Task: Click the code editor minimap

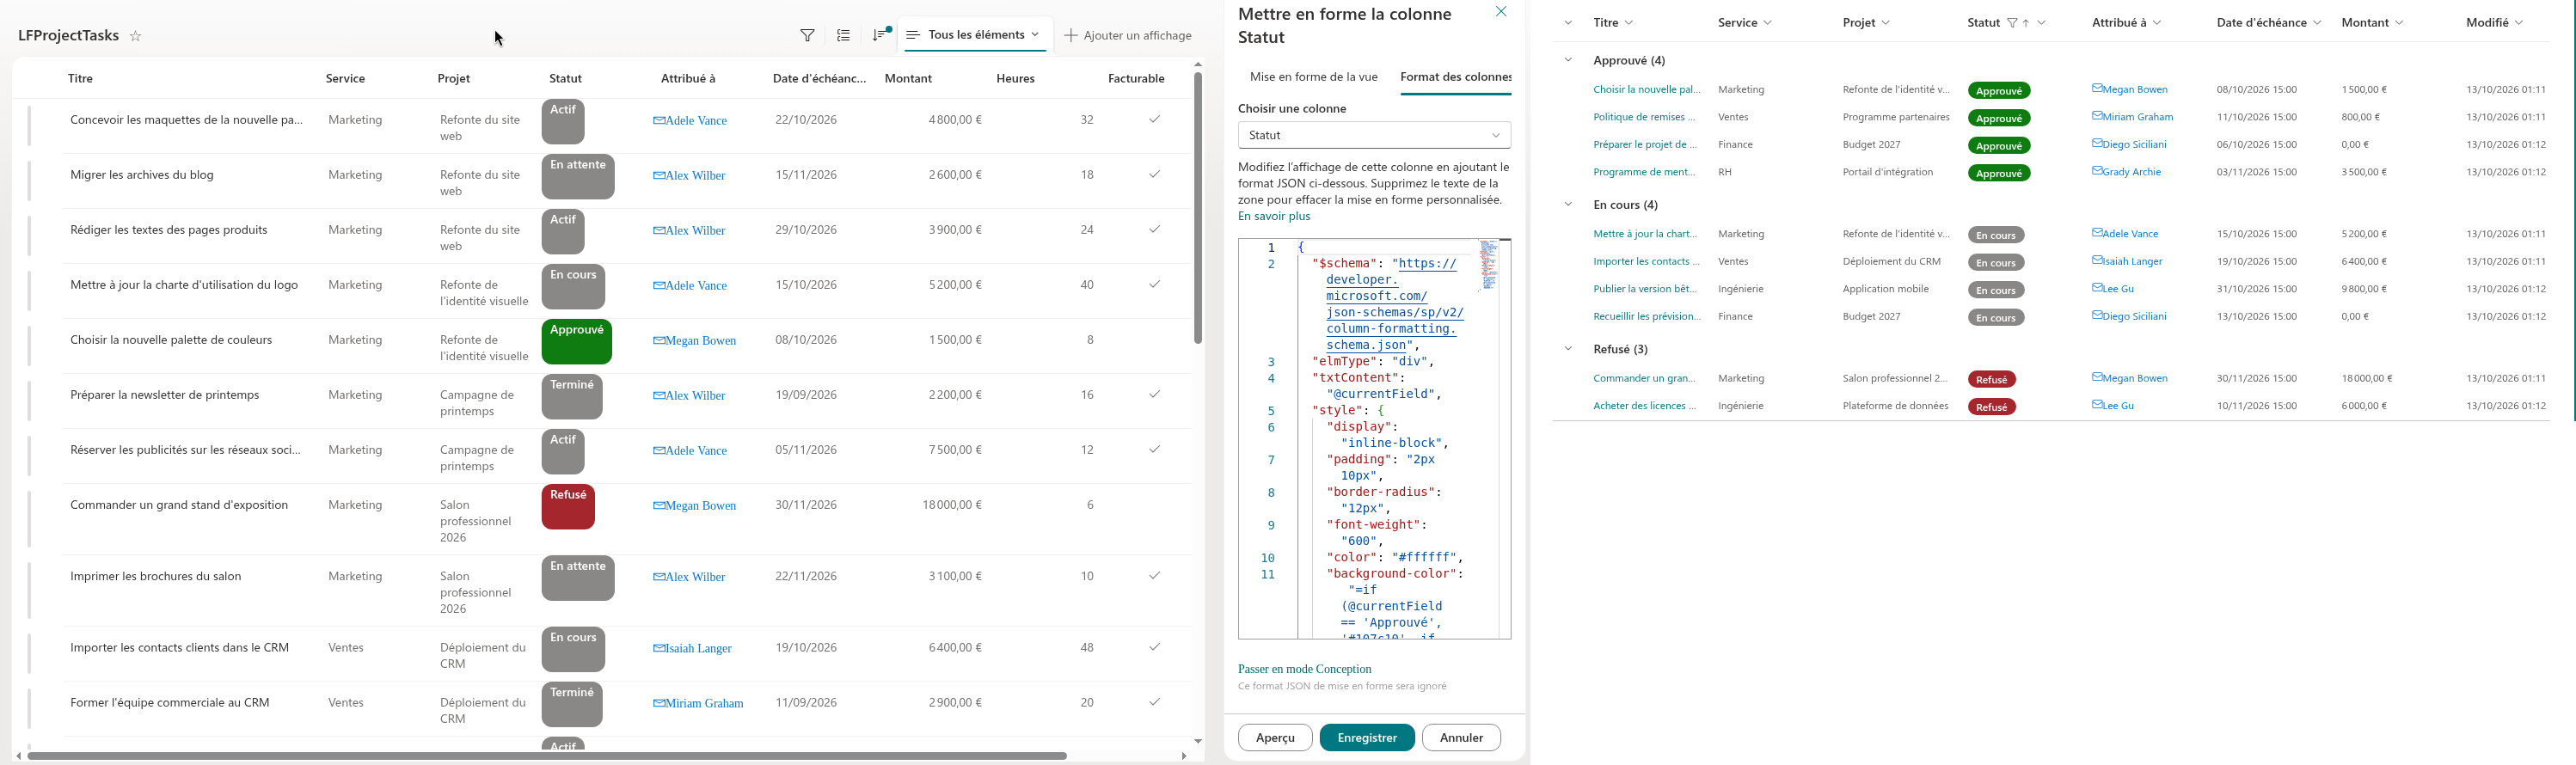Action: coord(1488,266)
